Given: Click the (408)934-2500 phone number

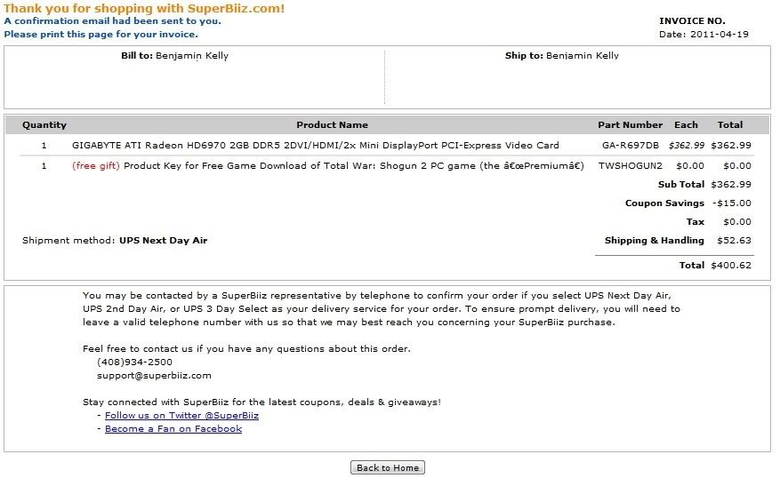Looking at the screenshot, I should coord(135,362).
